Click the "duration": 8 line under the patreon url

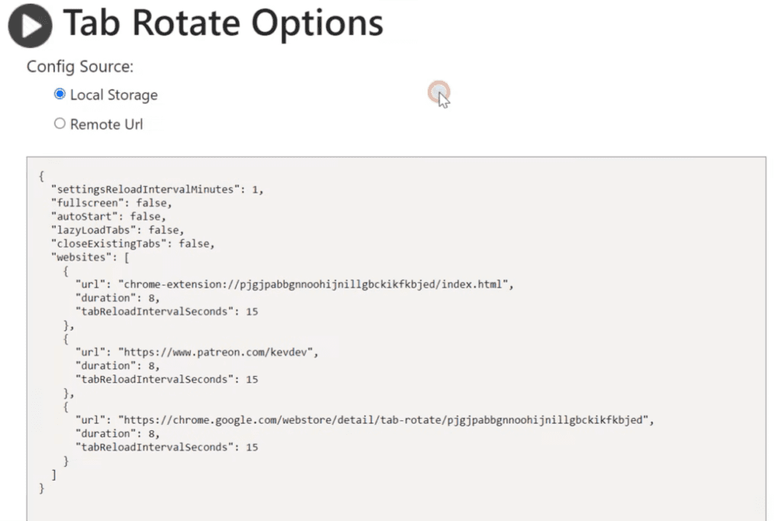(x=117, y=365)
